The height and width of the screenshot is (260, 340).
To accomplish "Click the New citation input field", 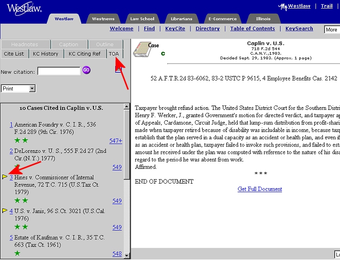I will (x=59, y=71).
